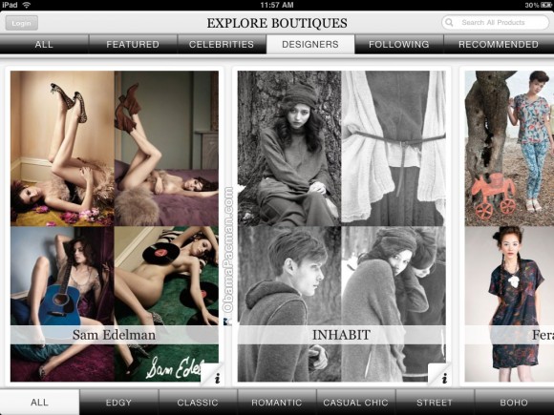Image resolution: width=554 pixels, height=415 pixels.
Task: Open the Sam Edelman boutique label
Action: coord(114,335)
